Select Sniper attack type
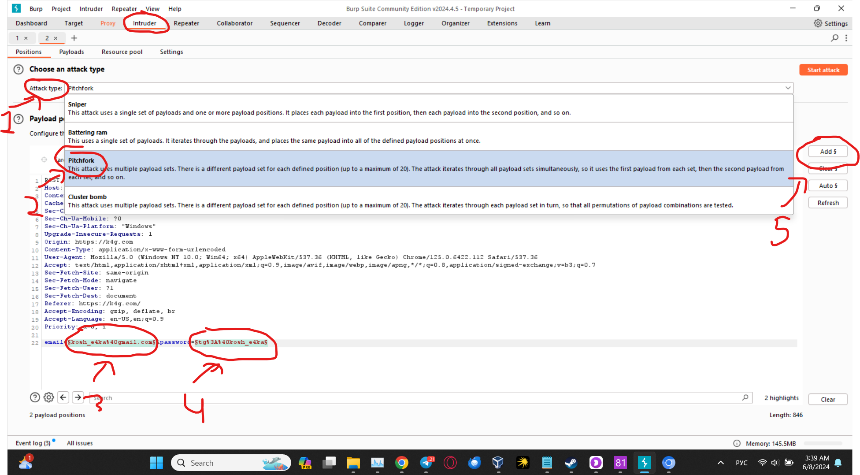Screen dimensions: 860x475 (x=429, y=108)
